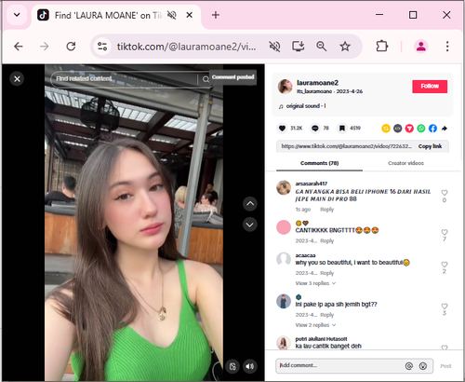Bookmark the video with the save icon

tap(342, 128)
